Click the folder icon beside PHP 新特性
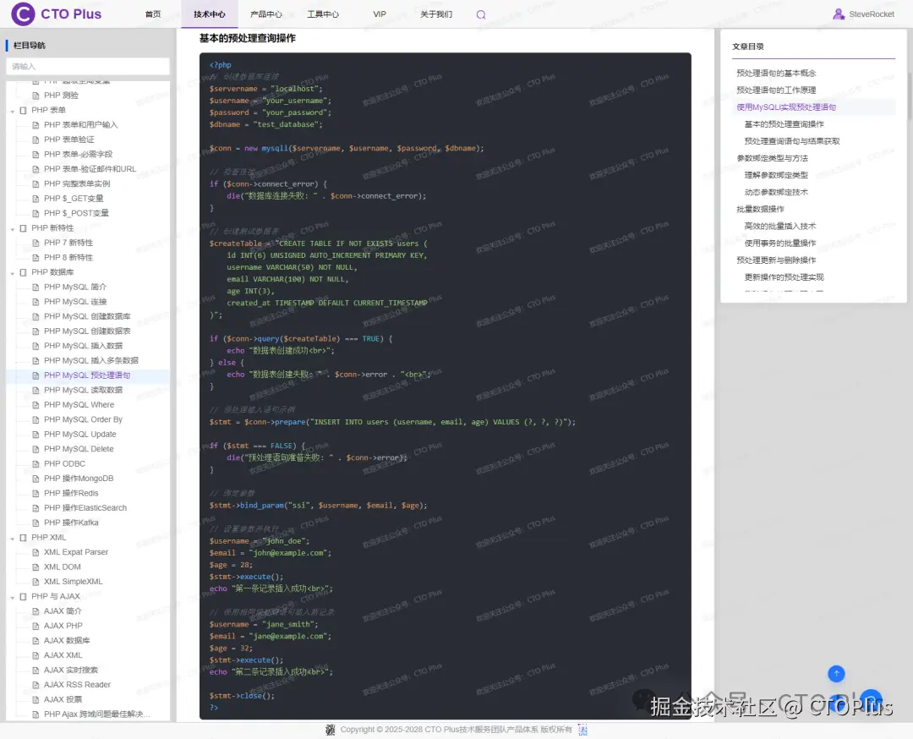The image size is (913, 739). (24, 228)
